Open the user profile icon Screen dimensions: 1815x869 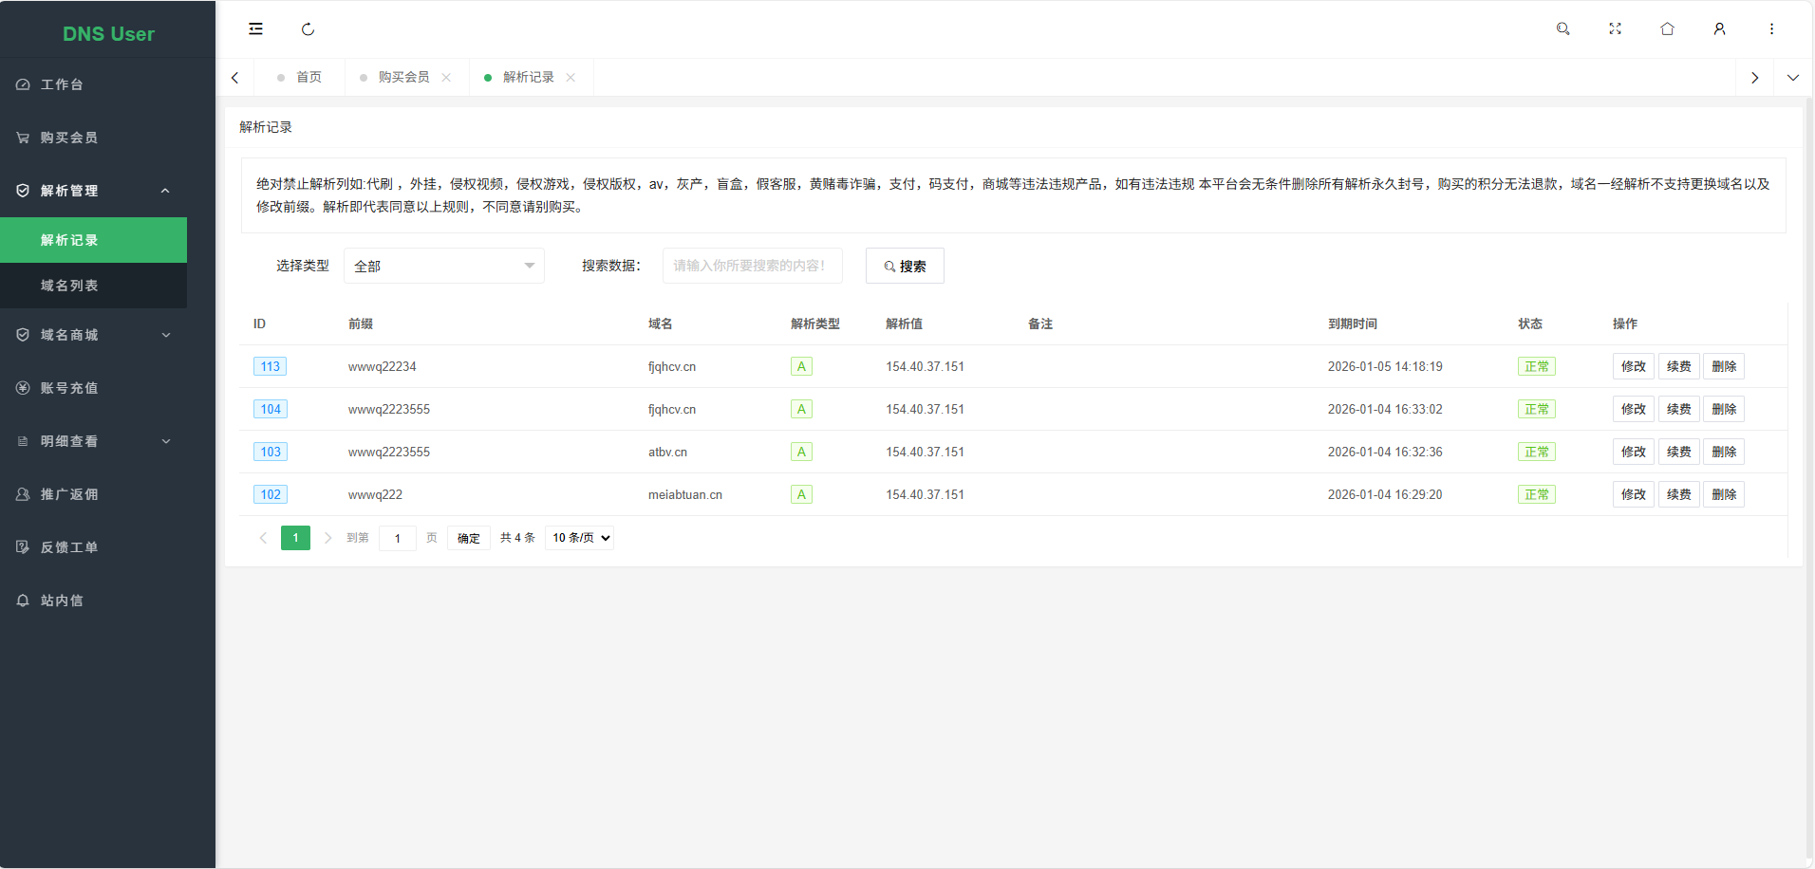point(1719,29)
